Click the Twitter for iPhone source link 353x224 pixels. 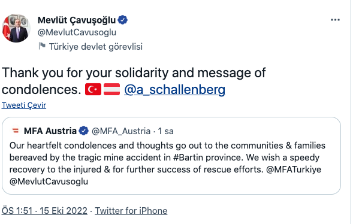131,211
